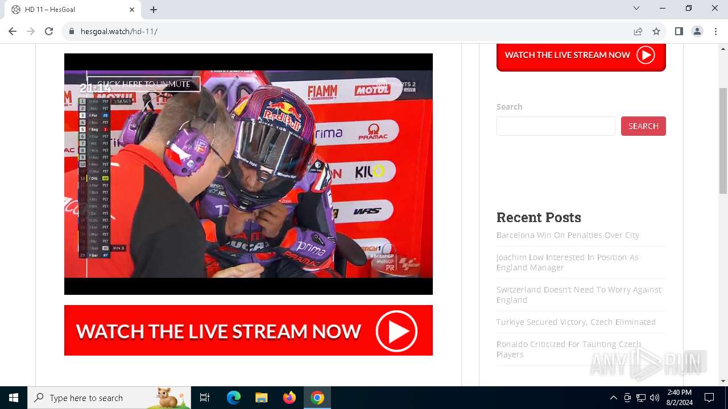The width and height of the screenshot is (728, 409).
Task: Open the browser side panel
Action: point(679,31)
